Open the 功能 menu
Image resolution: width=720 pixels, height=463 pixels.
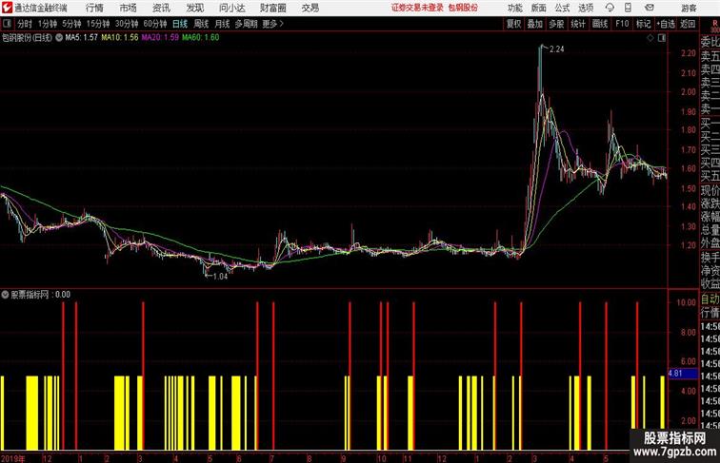(515, 8)
